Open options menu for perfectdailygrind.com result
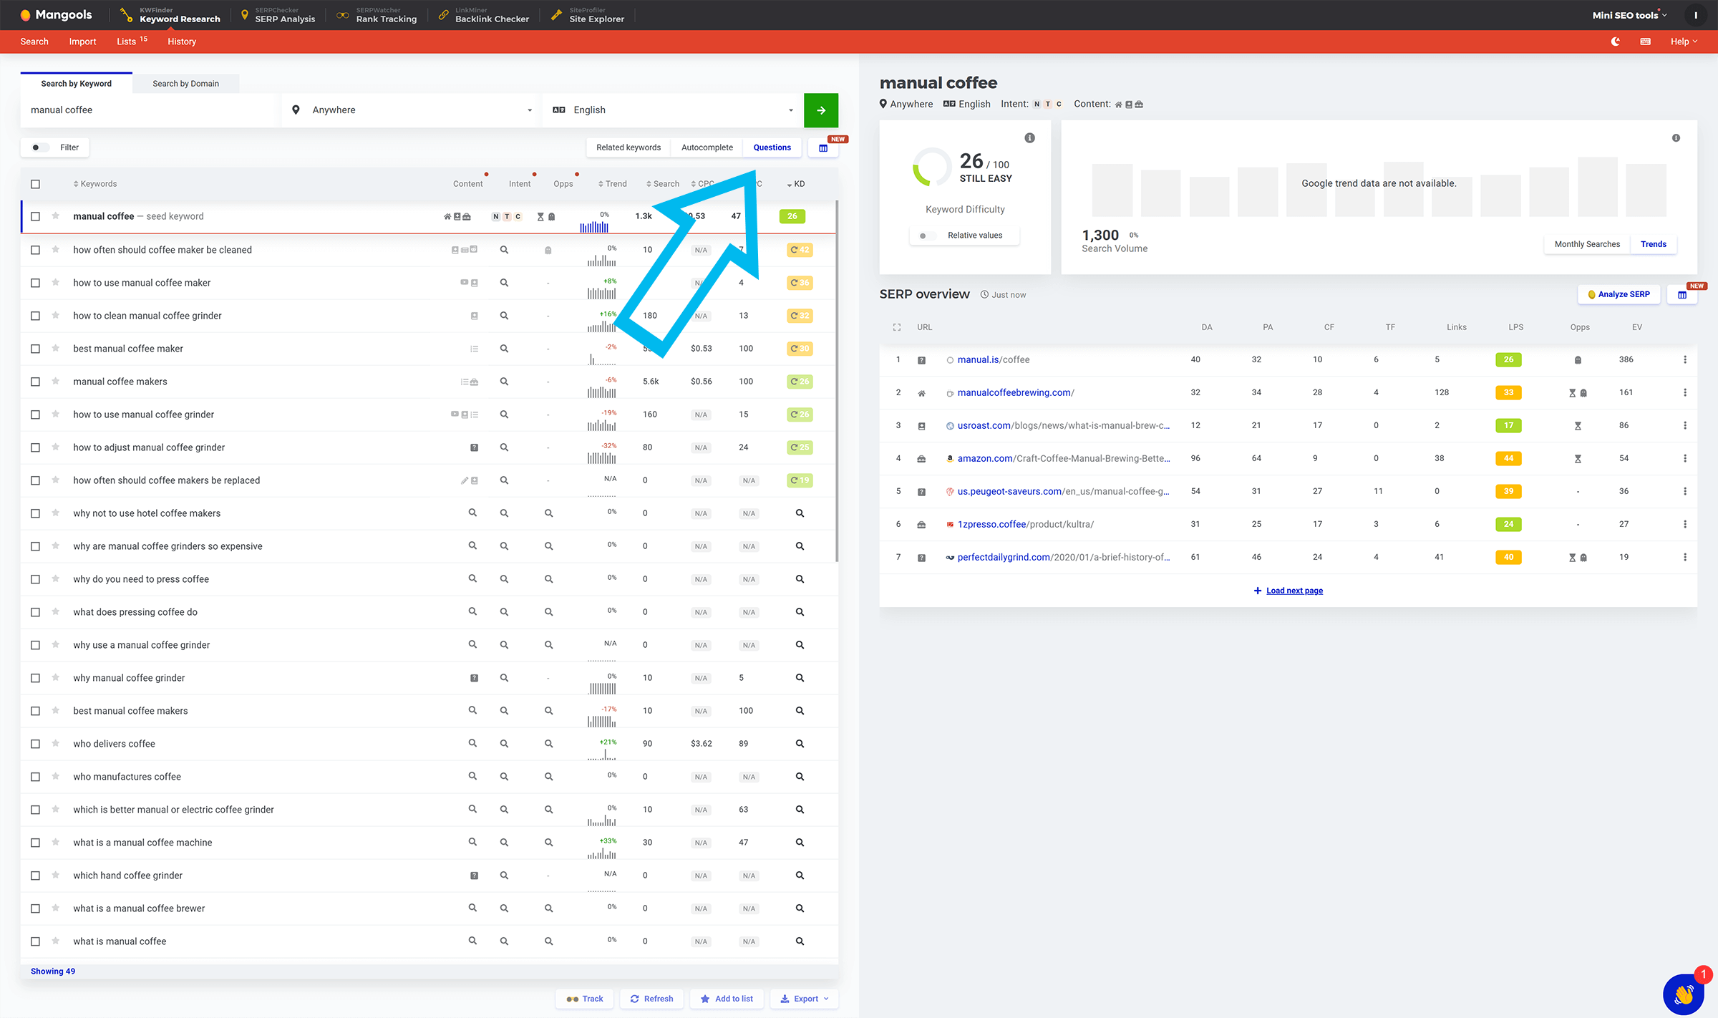 pos(1685,557)
